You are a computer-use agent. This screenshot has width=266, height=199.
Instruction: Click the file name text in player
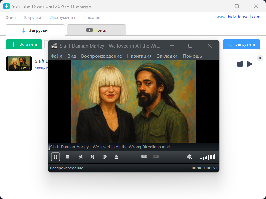[x=110, y=147]
